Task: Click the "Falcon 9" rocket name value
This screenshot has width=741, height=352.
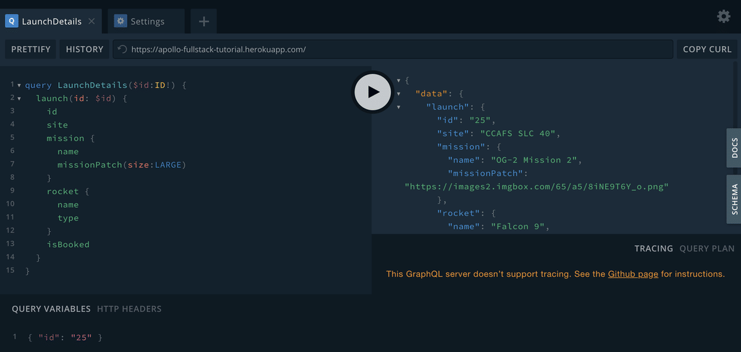Action: point(519,226)
